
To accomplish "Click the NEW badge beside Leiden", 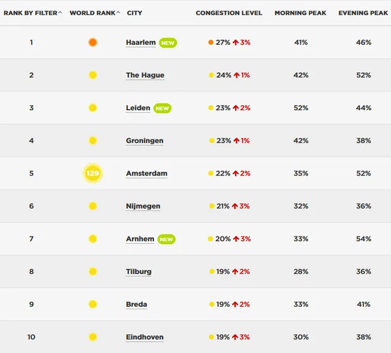I will point(162,108).
